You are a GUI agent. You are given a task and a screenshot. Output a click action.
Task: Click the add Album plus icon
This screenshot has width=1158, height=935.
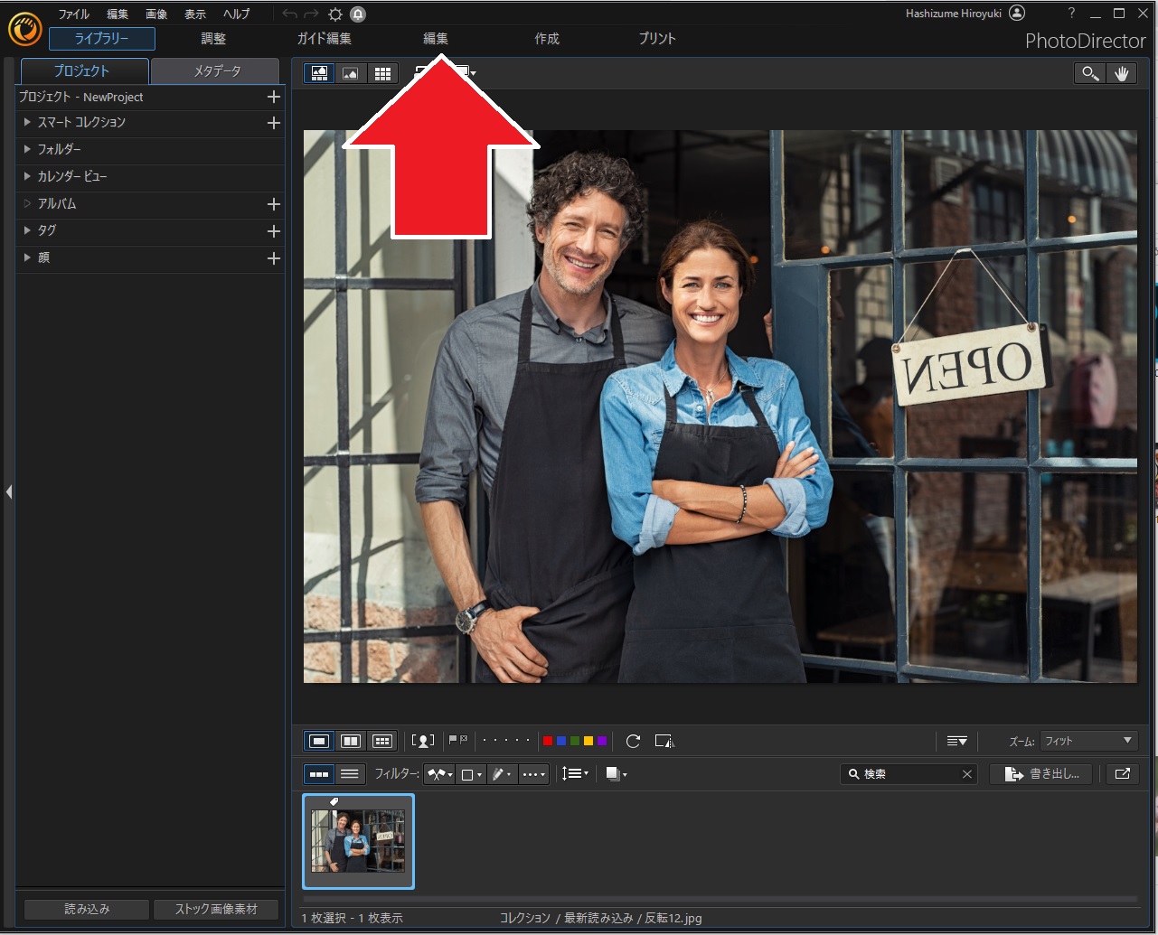tap(274, 204)
